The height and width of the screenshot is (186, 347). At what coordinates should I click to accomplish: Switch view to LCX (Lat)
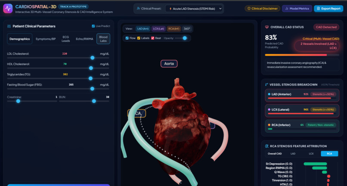158,29
